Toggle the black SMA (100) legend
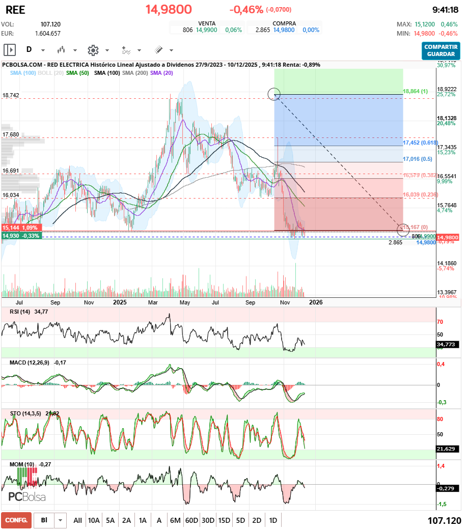 (107, 73)
